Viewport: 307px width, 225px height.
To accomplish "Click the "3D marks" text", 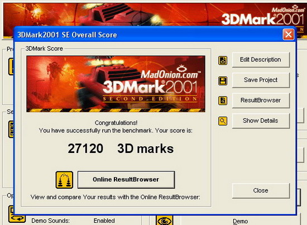I will tap(146, 149).
